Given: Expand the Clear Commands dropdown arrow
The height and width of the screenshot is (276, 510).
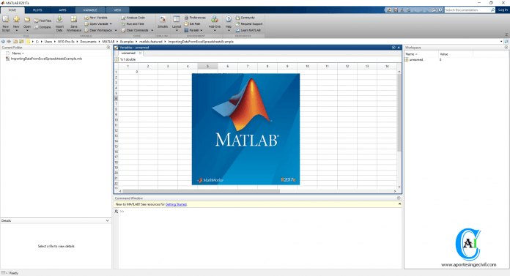Looking at the screenshot, I should tap(152, 30).
